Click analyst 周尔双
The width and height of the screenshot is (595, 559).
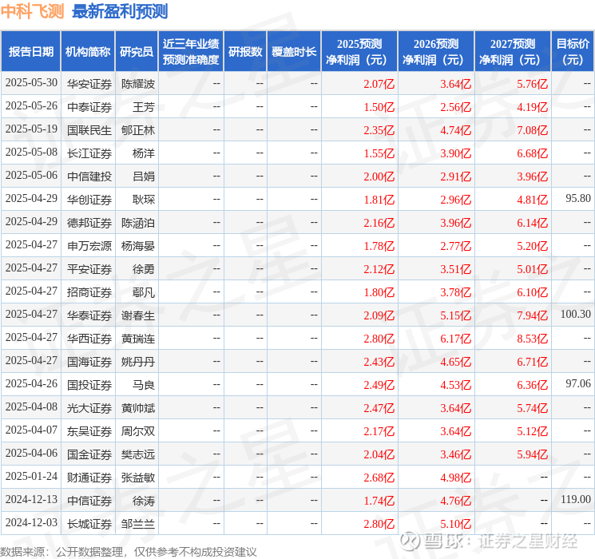(x=138, y=431)
